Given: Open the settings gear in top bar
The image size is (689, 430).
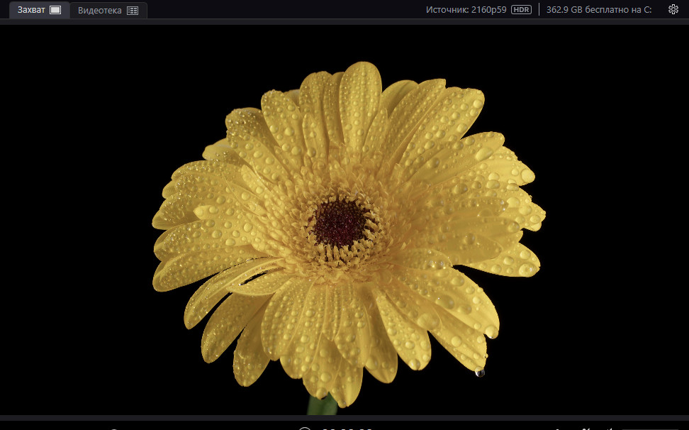Looking at the screenshot, I should coord(673,10).
